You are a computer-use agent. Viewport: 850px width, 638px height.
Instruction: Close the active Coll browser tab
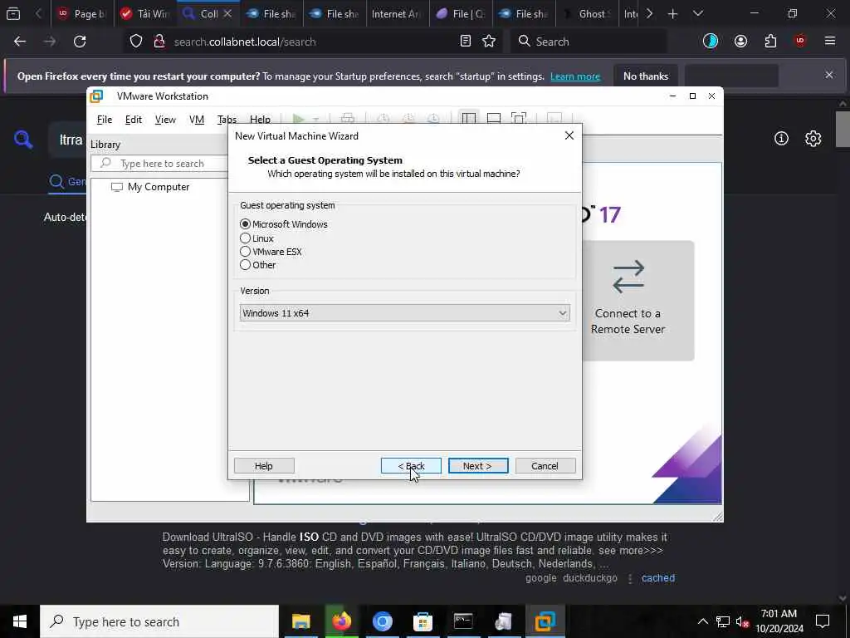pyautogui.click(x=227, y=13)
